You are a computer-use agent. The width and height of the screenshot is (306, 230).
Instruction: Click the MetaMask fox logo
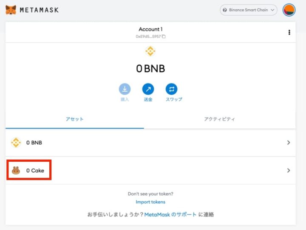[x=11, y=9]
